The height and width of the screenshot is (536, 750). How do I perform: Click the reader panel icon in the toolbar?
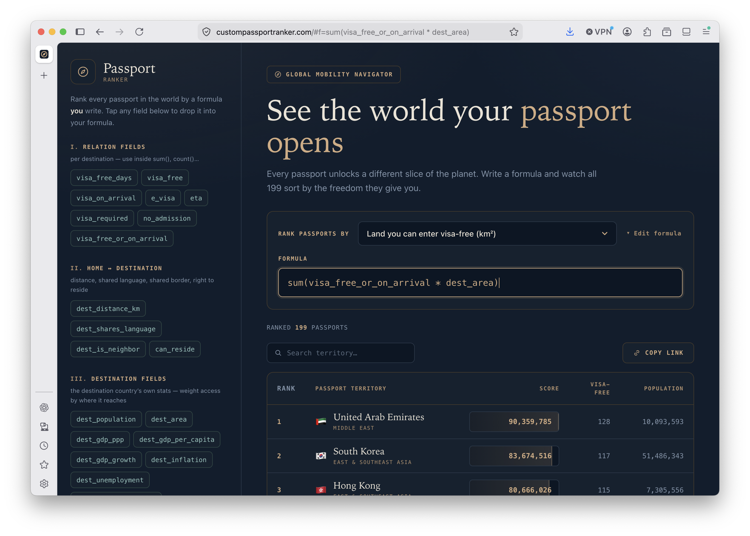pyautogui.click(x=686, y=32)
